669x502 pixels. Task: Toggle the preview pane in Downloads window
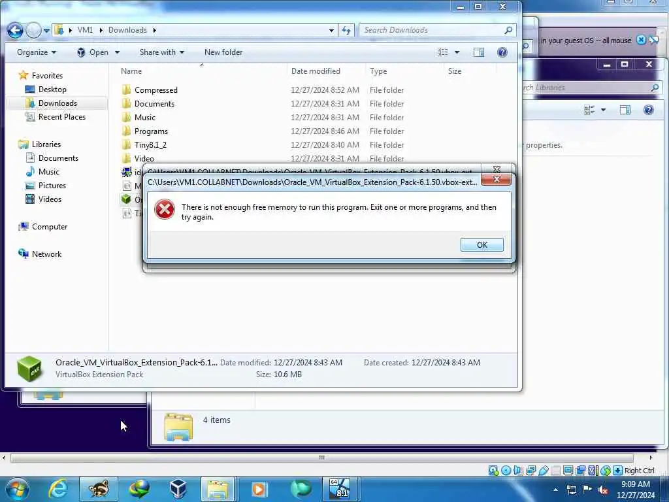479,52
